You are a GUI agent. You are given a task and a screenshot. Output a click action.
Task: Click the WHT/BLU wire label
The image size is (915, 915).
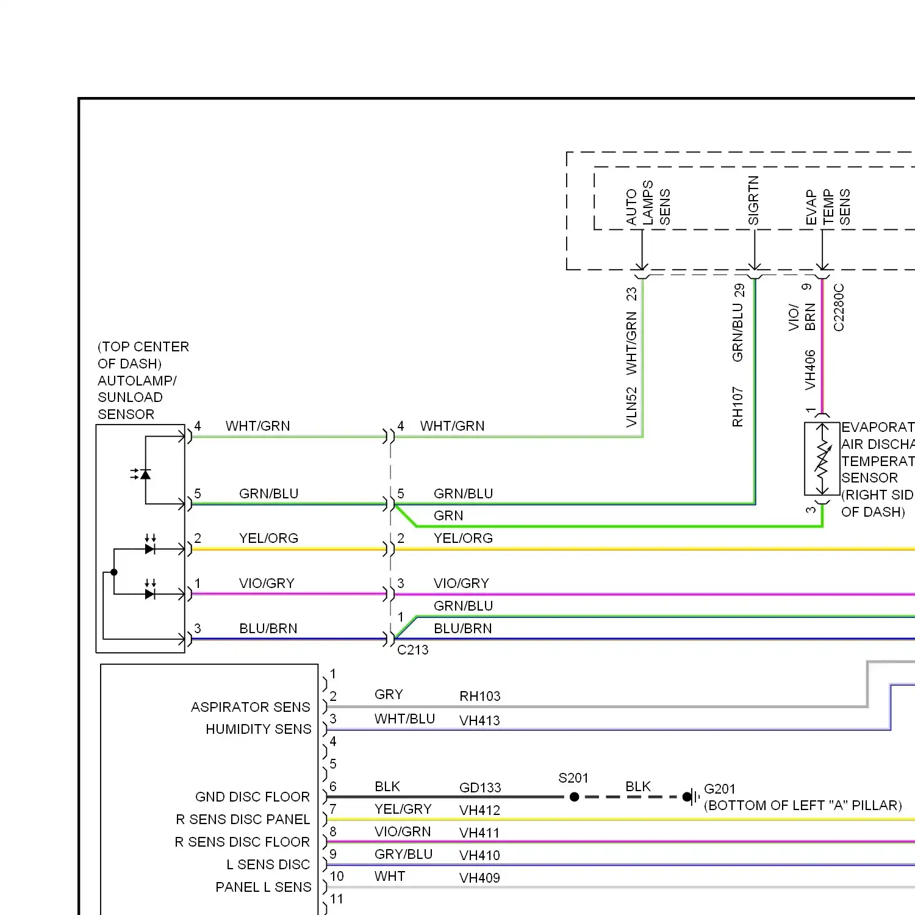coord(405,719)
